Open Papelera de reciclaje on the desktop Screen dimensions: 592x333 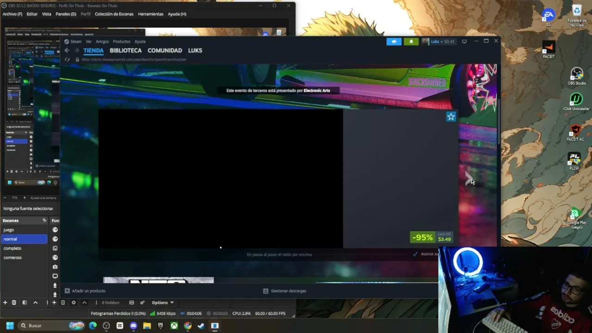click(577, 16)
